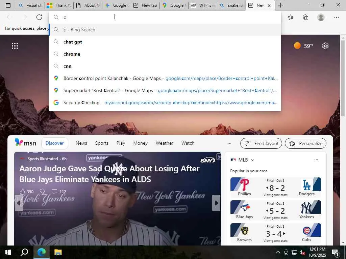Choose the 'chrome' suggestion
Image resolution: width=346 pixels, height=259 pixels.
[165, 54]
